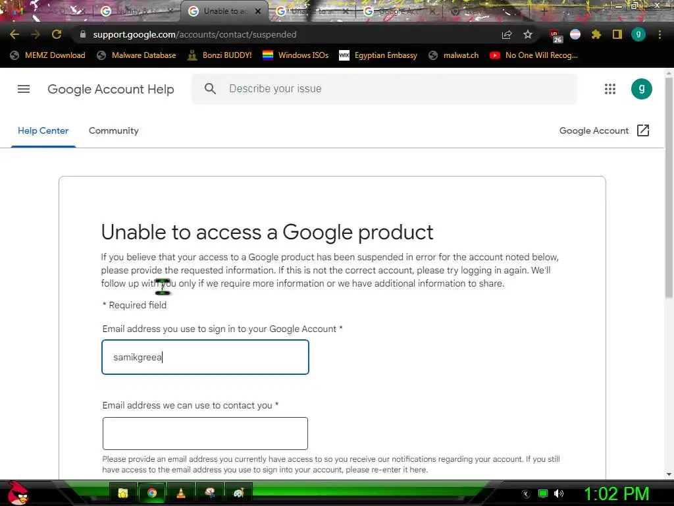Reload the current page

click(x=57, y=34)
